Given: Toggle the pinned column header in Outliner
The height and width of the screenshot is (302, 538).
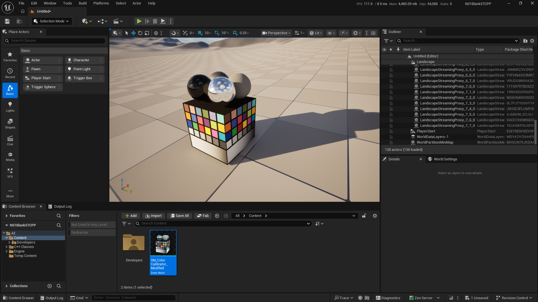Looking at the screenshot, I should (x=398, y=50).
